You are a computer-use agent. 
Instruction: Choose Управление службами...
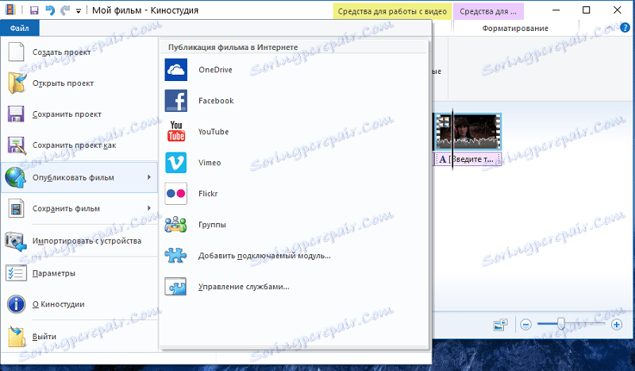244,287
